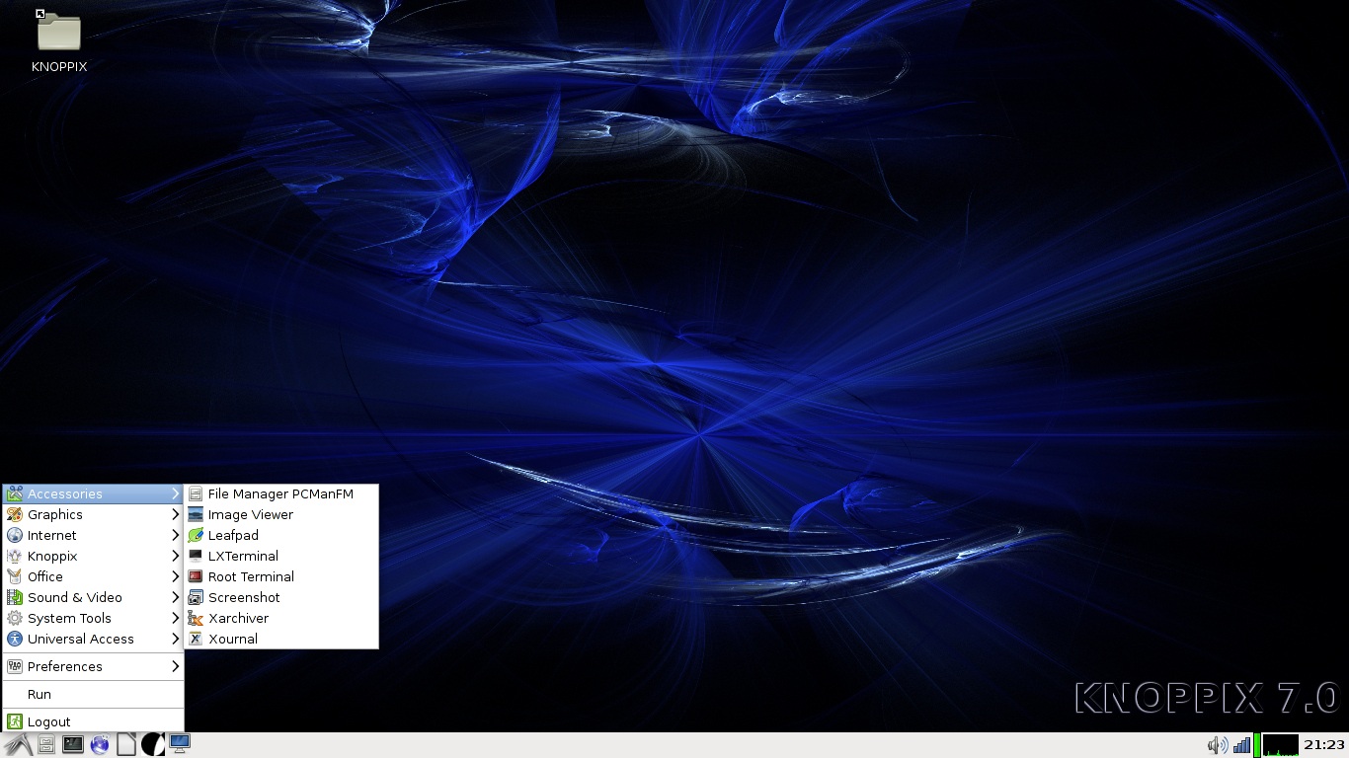Open Xarchiver from Accessories
This screenshot has width=1349, height=758.
point(281,618)
